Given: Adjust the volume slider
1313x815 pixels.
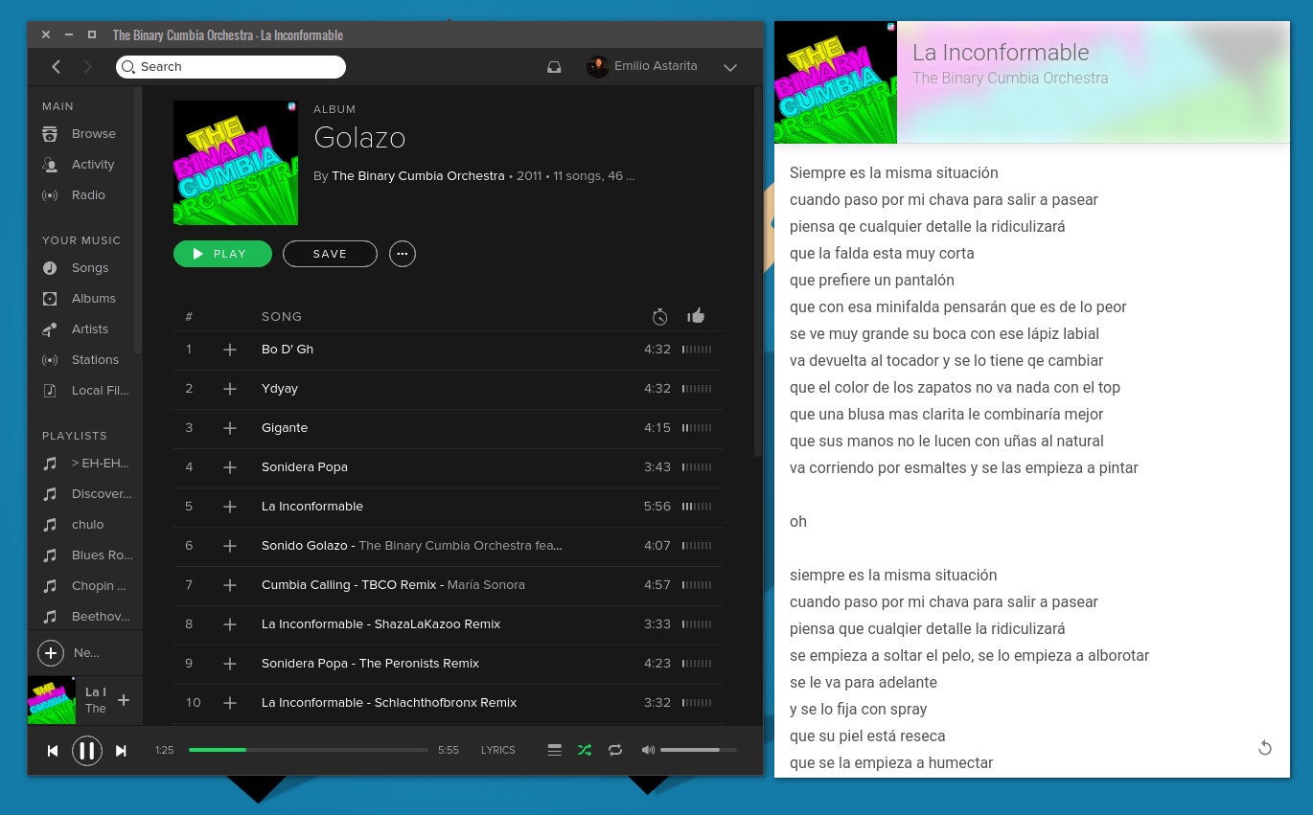Looking at the screenshot, I should tap(699, 750).
